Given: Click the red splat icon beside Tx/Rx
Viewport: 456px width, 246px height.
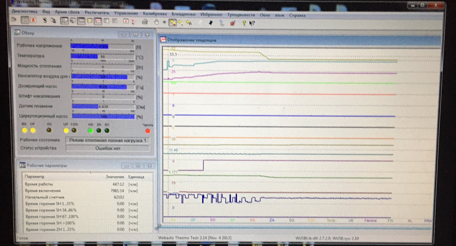Looking at the screenshot, I should click(233, 23).
